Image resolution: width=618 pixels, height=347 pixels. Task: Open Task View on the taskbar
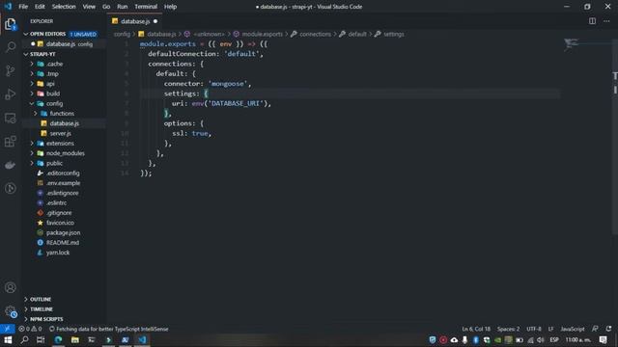click(x=41, y=340)
